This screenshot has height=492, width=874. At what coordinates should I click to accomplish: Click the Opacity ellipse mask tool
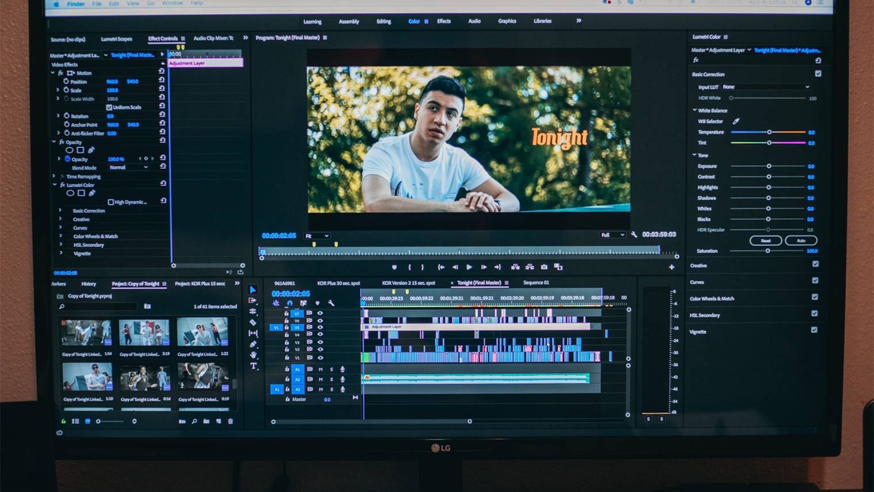[70, 150]
